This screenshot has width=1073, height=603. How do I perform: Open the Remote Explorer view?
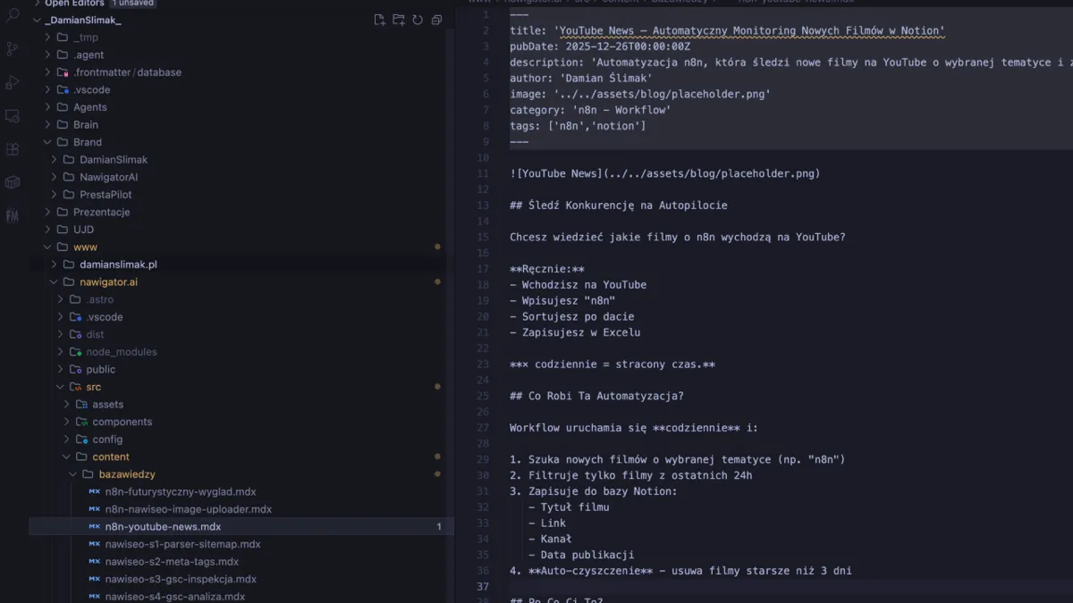coord(13,116)
